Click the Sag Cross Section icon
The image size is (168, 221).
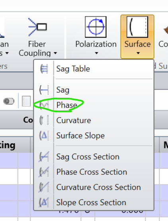(x=44, y=157)
